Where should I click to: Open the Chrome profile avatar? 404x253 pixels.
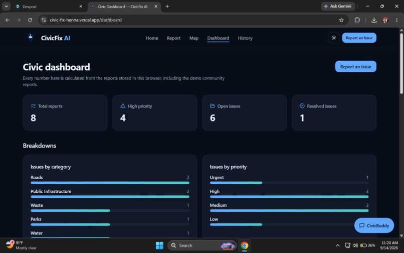[385, 20]
